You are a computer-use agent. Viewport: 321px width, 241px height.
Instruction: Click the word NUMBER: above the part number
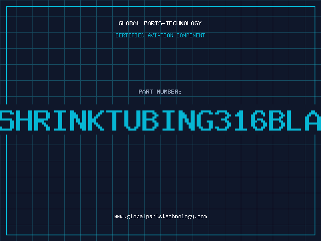click(169, 92)
